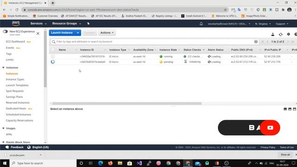Close the New EC2 Experience banner
The width and height of the screenshot is (297, 167).
pyautogui.click(x=38, y=33)
